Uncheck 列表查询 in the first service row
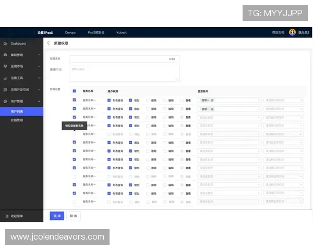This screenshot has width=313, height=250. [x=109, y=100]
